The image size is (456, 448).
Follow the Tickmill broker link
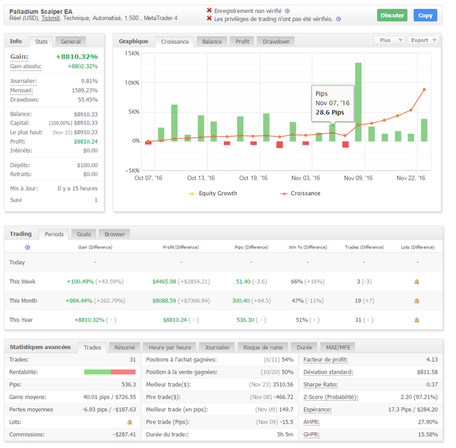click(51, 19)
